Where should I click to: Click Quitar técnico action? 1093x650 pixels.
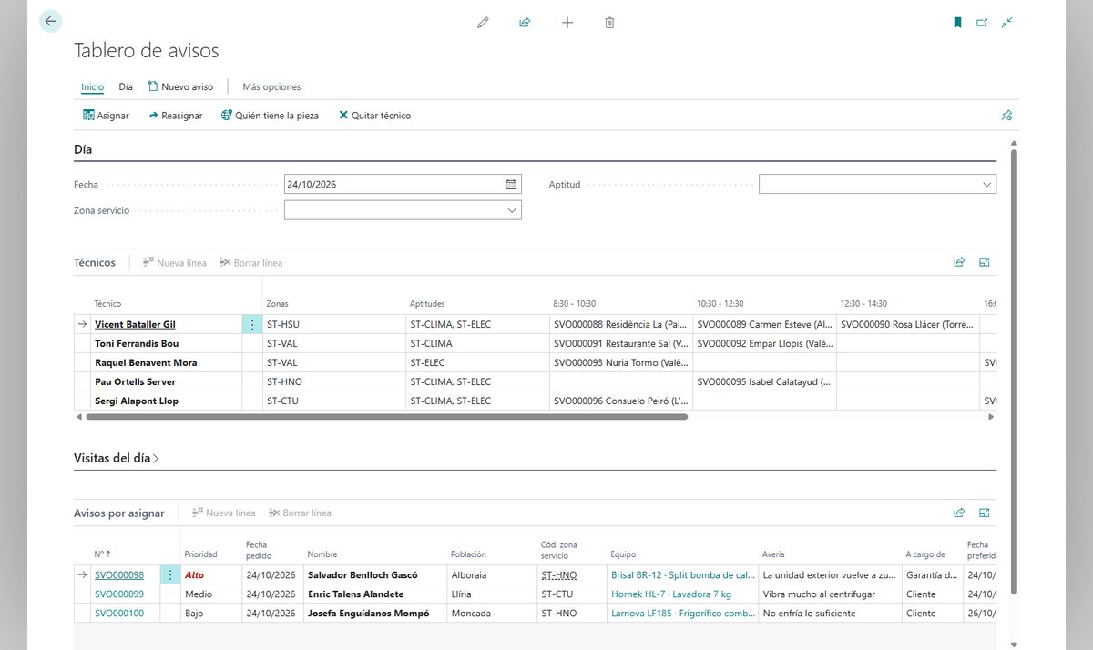pos(374,116)
